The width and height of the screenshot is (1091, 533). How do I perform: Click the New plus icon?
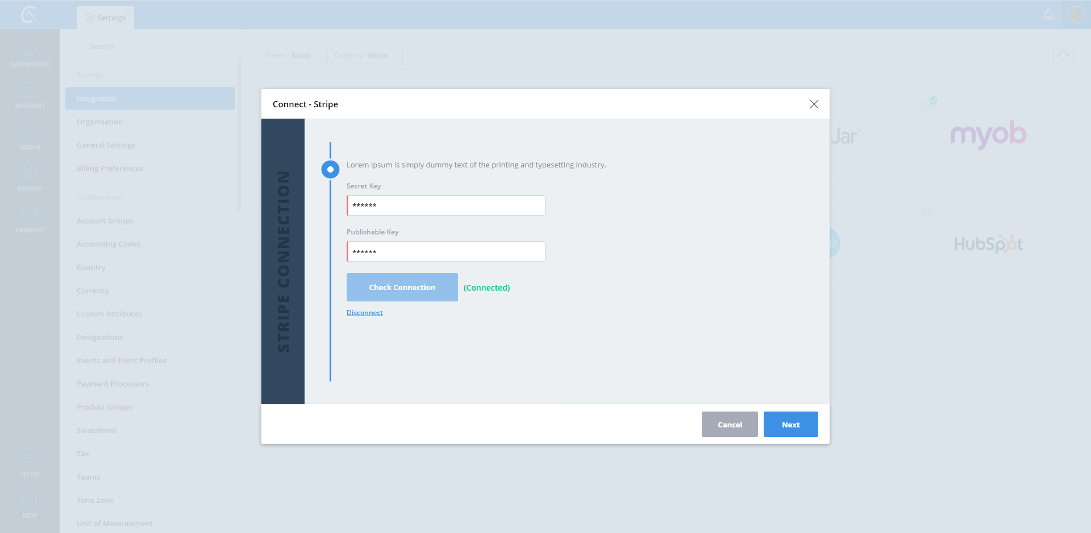30,501
